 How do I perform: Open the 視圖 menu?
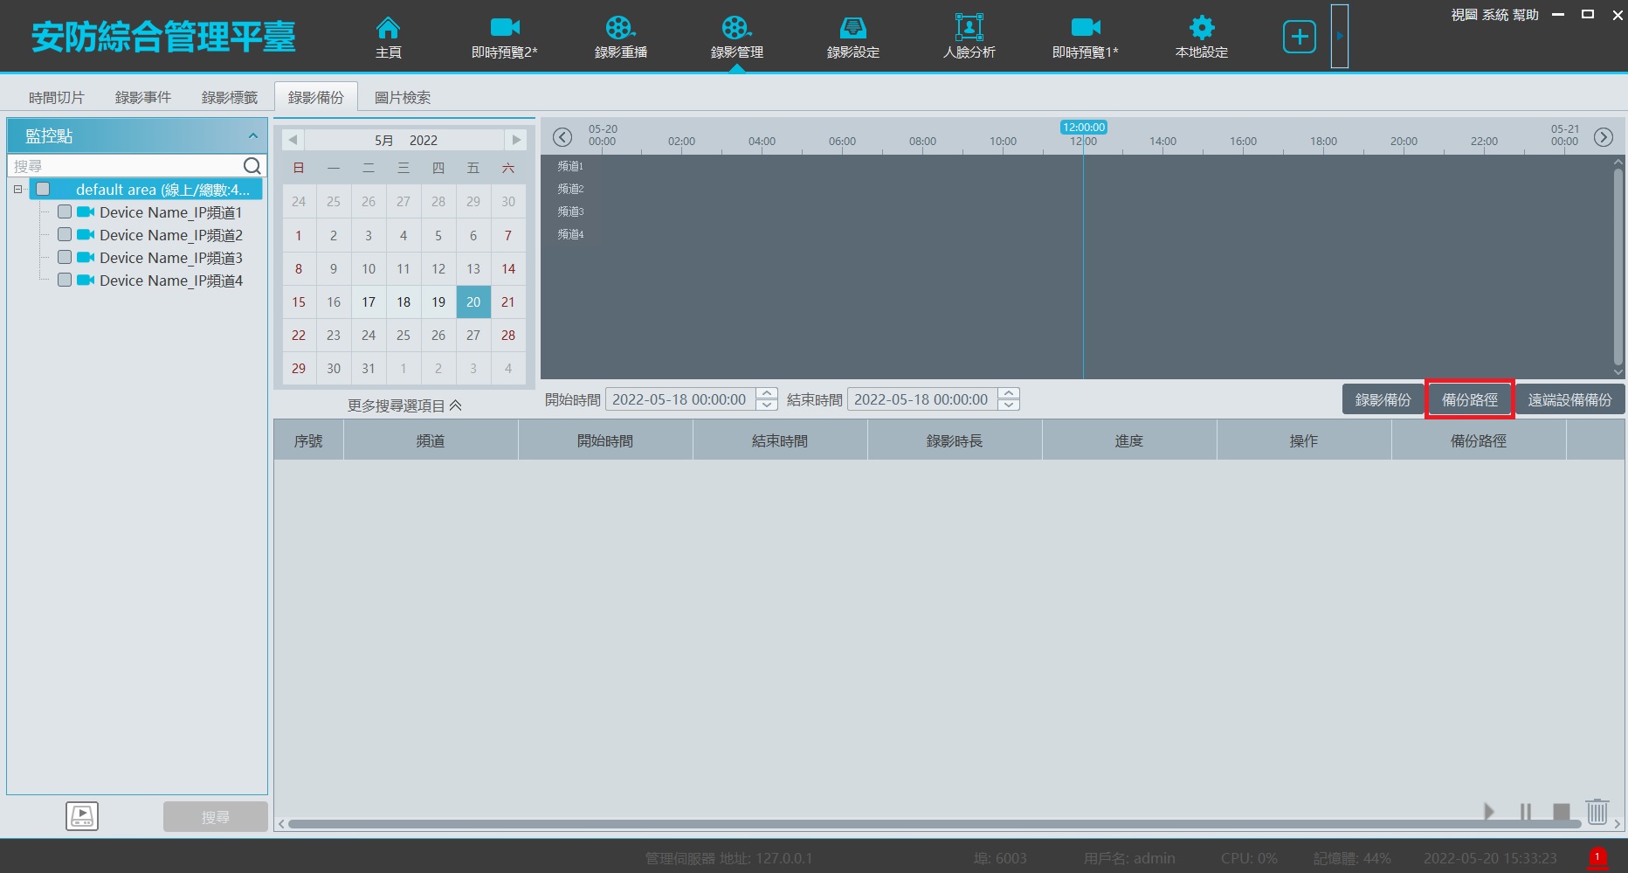coord(1464,15)
